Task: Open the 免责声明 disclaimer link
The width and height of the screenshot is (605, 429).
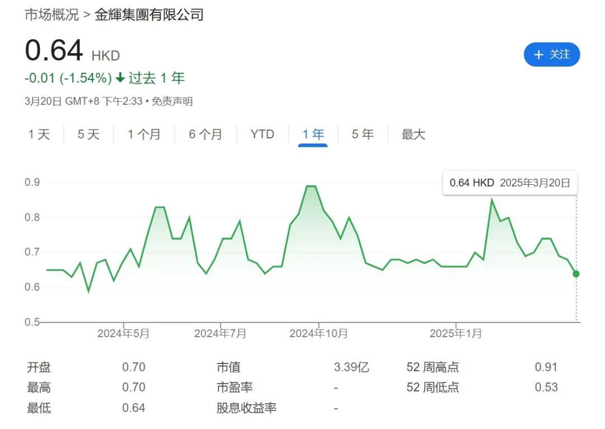Action: [x=172, y=101]
